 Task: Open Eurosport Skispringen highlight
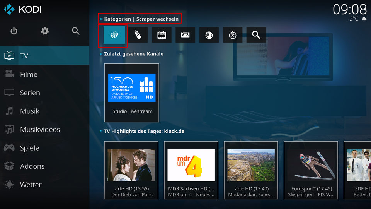pyautogui.click(x=311, y=170)
